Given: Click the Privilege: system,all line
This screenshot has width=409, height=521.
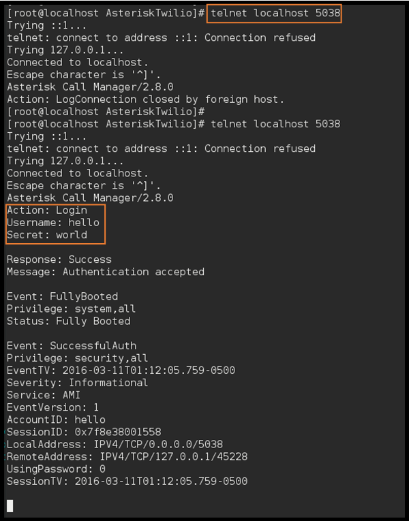Looking at the screenshot, I should click(71, 309).
